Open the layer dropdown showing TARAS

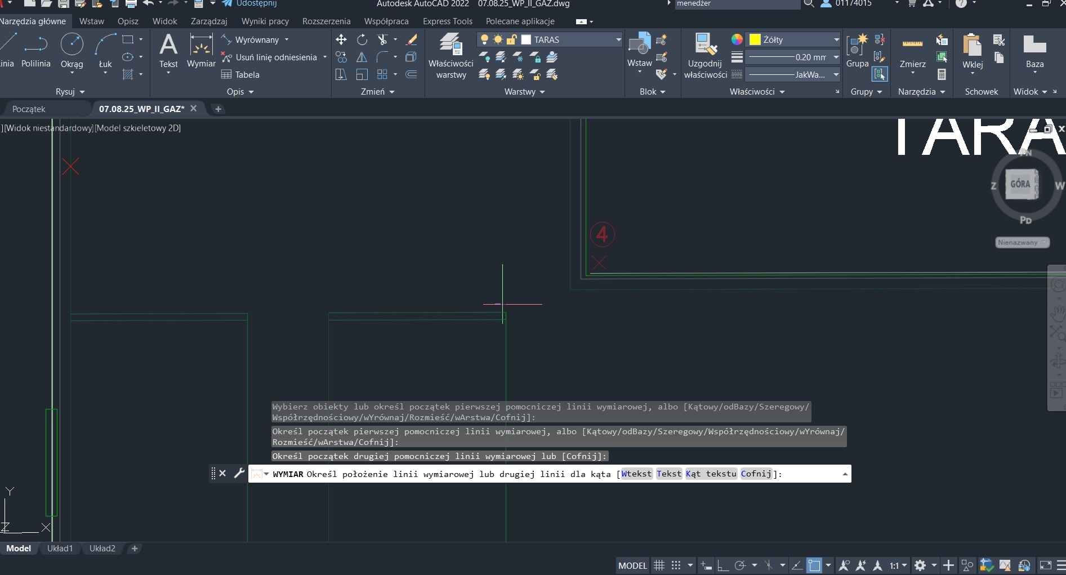coord(618,39)
